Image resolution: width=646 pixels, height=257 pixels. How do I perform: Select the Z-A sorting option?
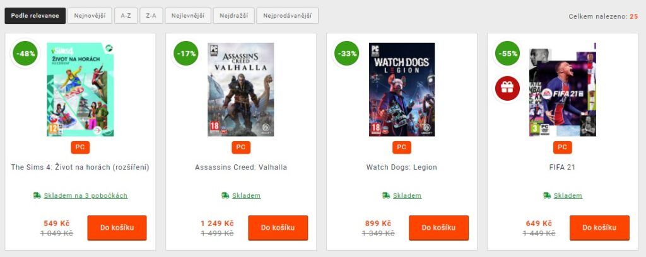151,16
